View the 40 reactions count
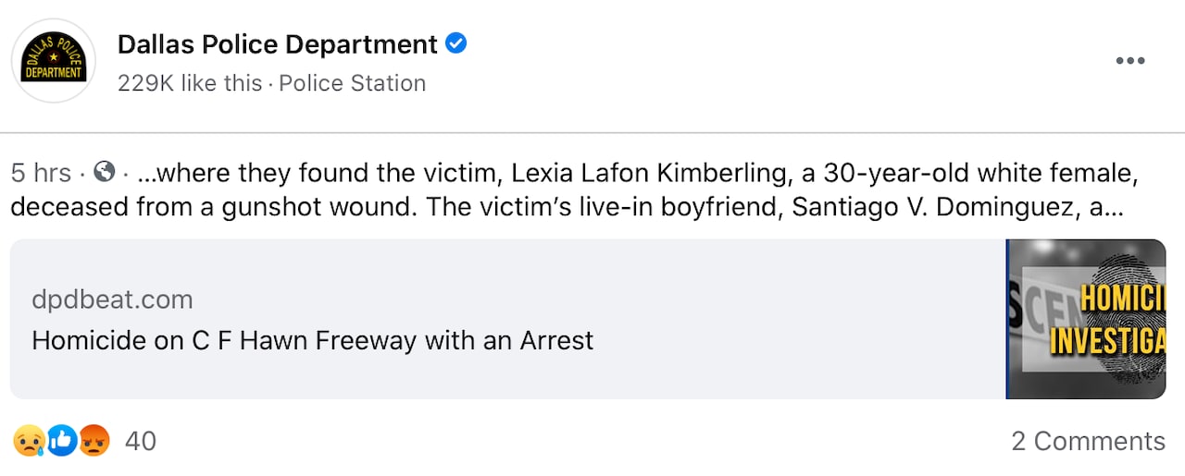Viewport: 1185px width, 476px height. tap(141, 442)
